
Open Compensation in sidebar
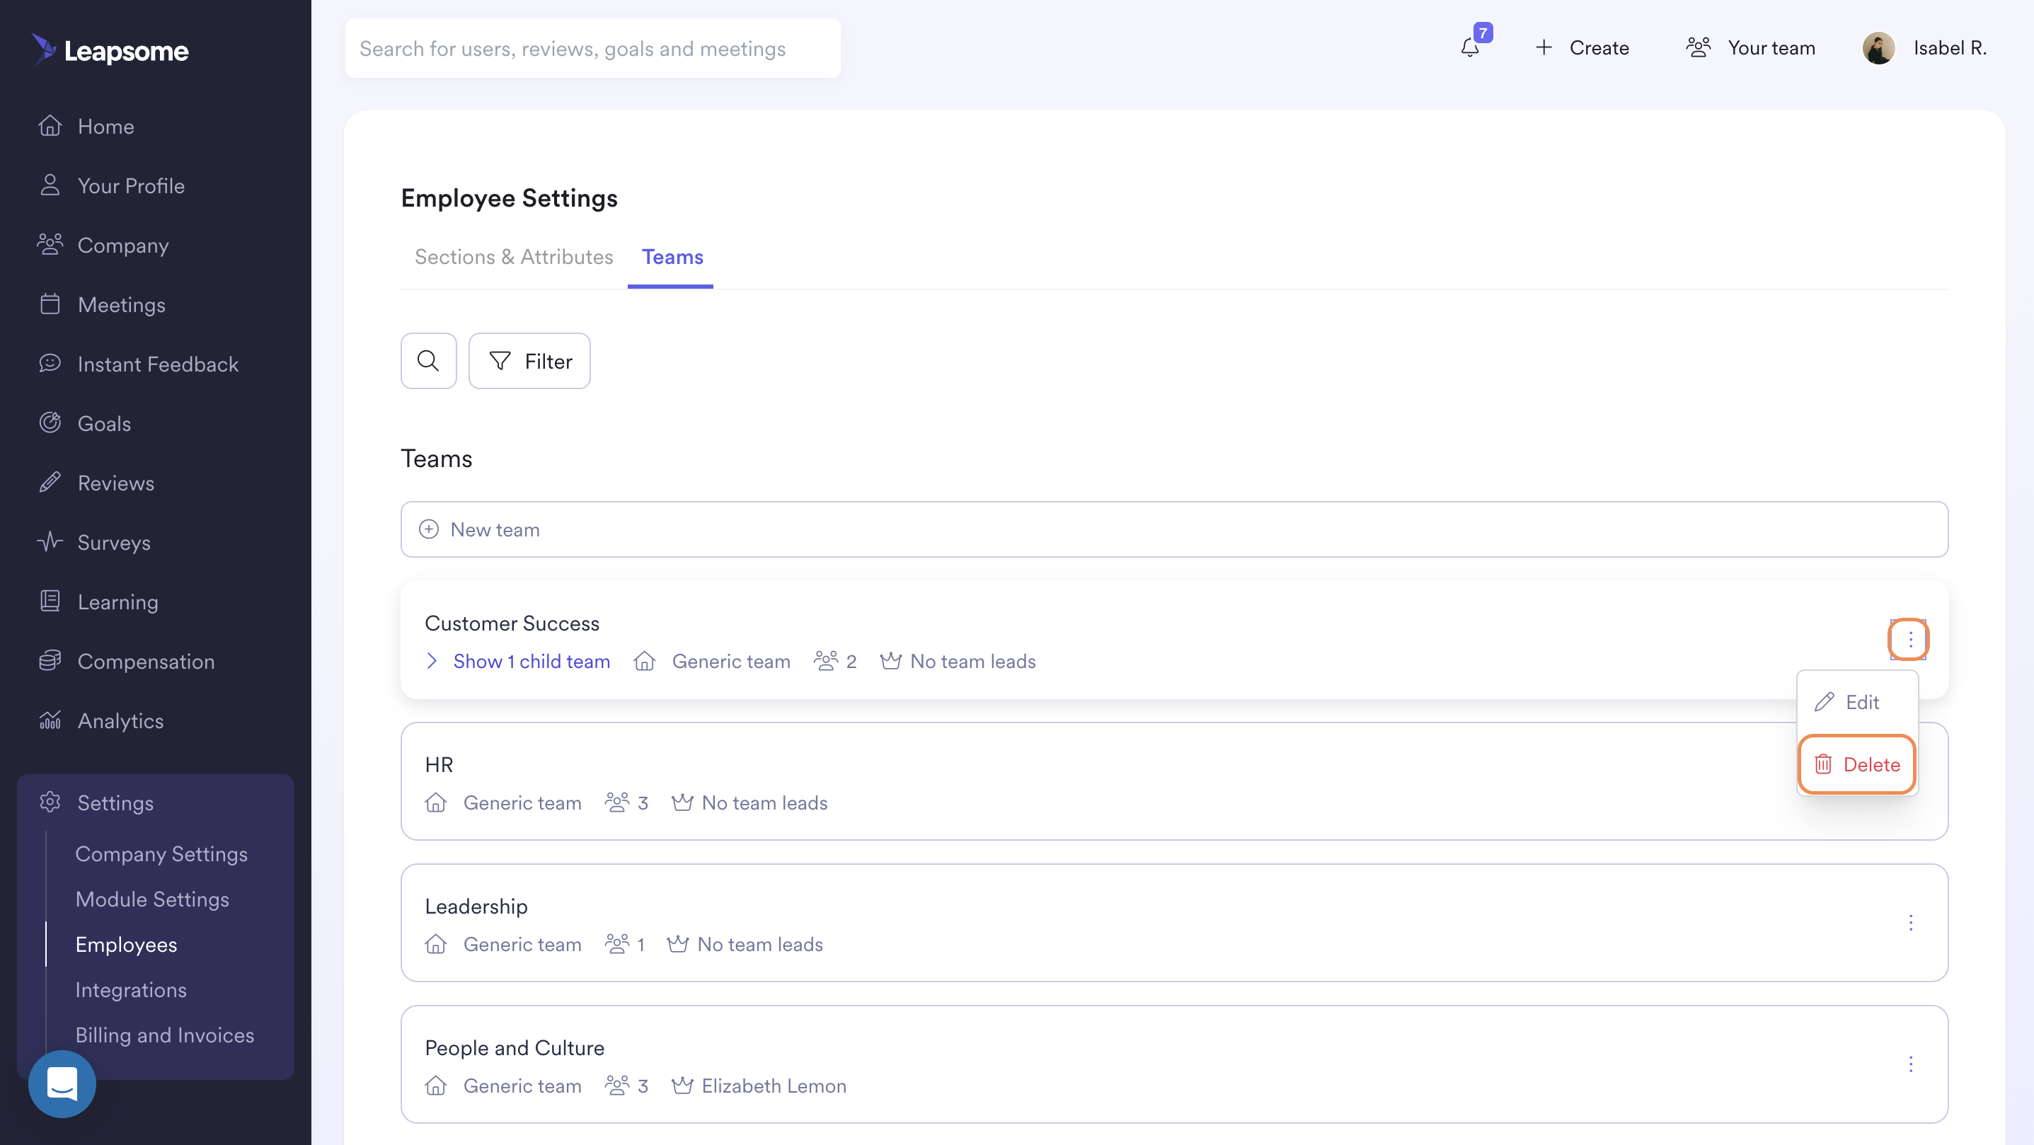pos(146,661)
